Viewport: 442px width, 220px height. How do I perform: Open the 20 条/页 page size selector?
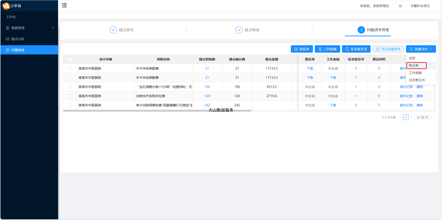(x=424, y=117)
